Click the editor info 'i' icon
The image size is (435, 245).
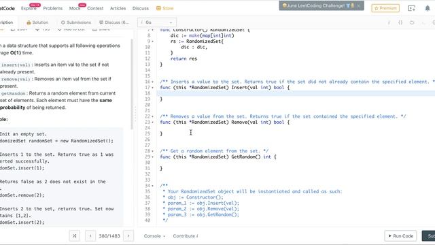click(389, 22)
